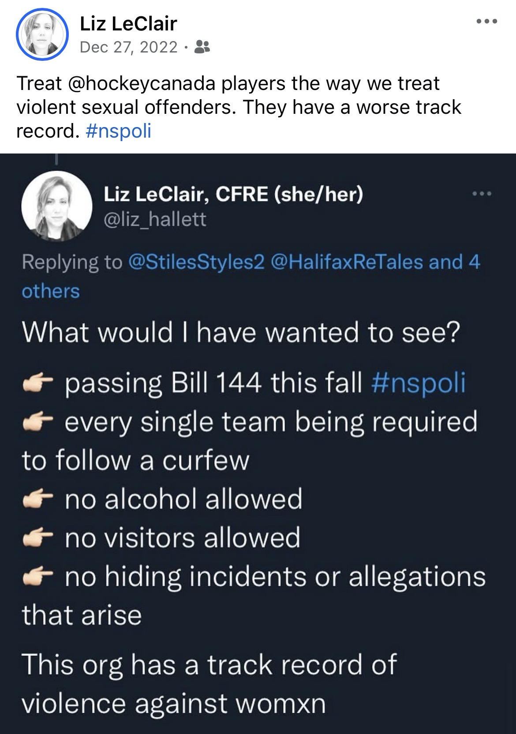516x734 pixels.
Task: Click the "Dec 27, 2022" post date
Action: point(129,47)
